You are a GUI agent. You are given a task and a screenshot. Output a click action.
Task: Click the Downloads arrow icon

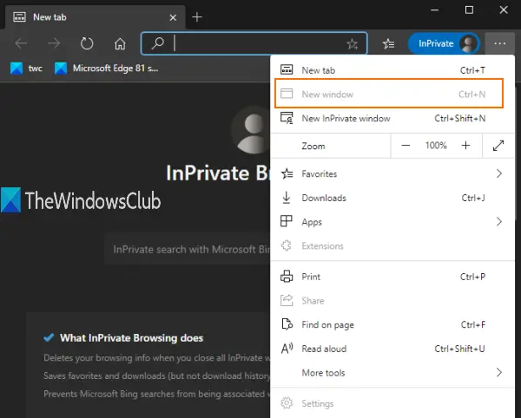pos(287,198)
